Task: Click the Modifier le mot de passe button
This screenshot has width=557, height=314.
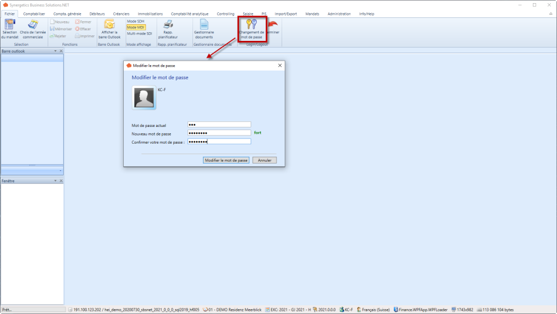Action: [227, 160]
